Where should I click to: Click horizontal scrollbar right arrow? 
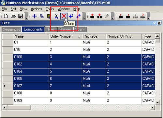click(x=153, y=108)
